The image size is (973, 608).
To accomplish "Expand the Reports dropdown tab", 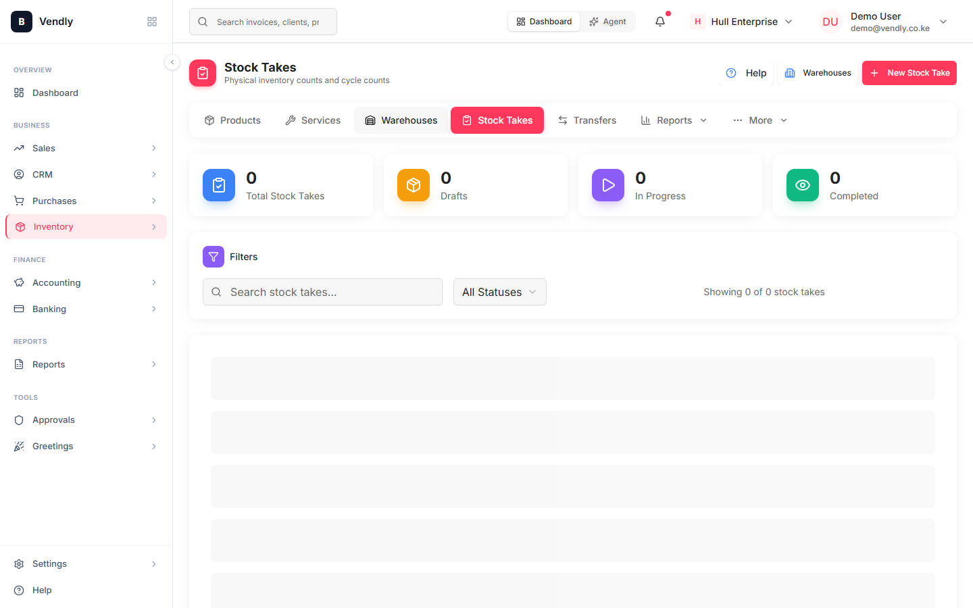I will click(x=674, y=120).
